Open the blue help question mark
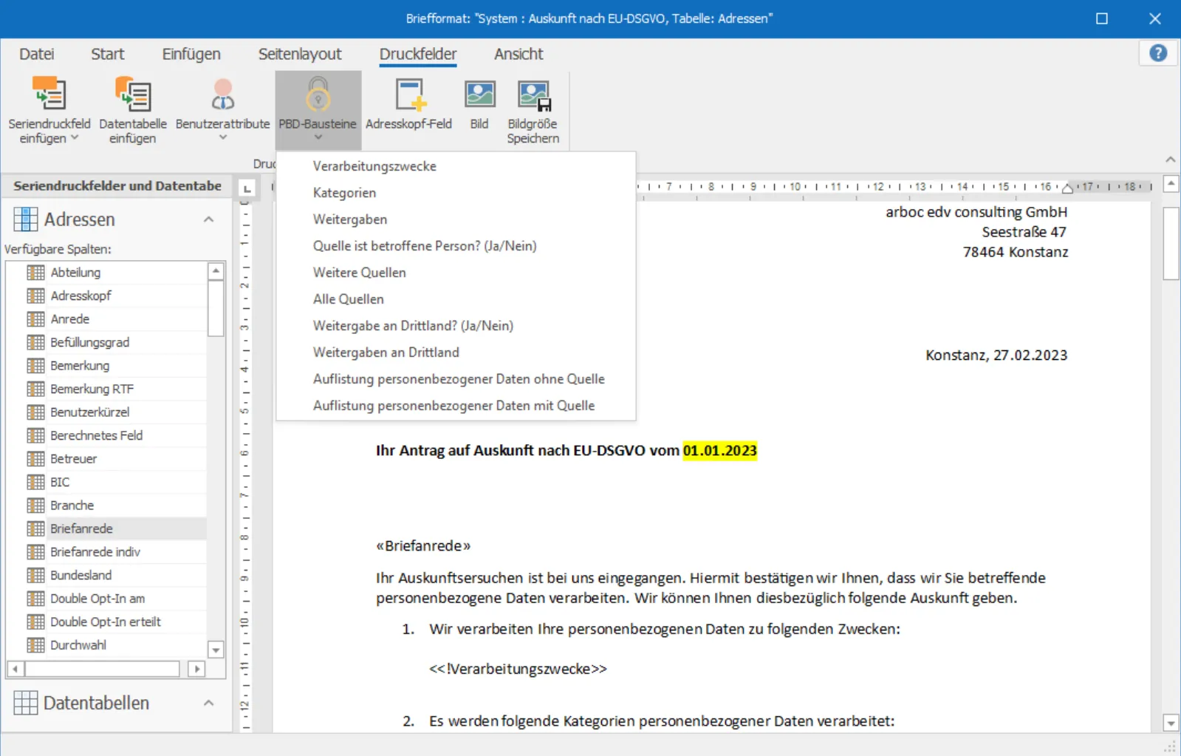Viewport: 1181px width, 756px height. [1158, 53]
